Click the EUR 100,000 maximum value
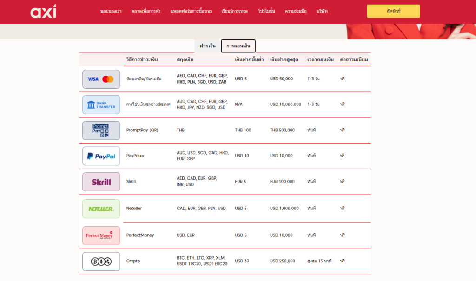The height and width of the screenshot is (281, 476). click(282, 182)
